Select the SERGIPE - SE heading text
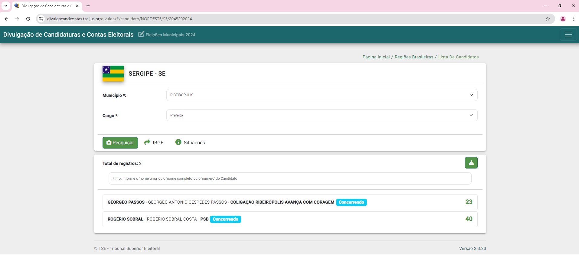The width and height of the screenshot is (579, 265). pyautogui.click(x=147, y=74)
